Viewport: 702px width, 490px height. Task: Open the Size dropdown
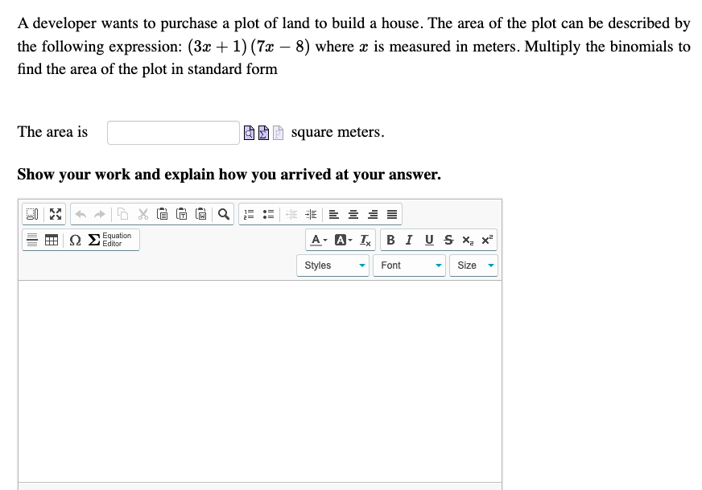(473, 266)
